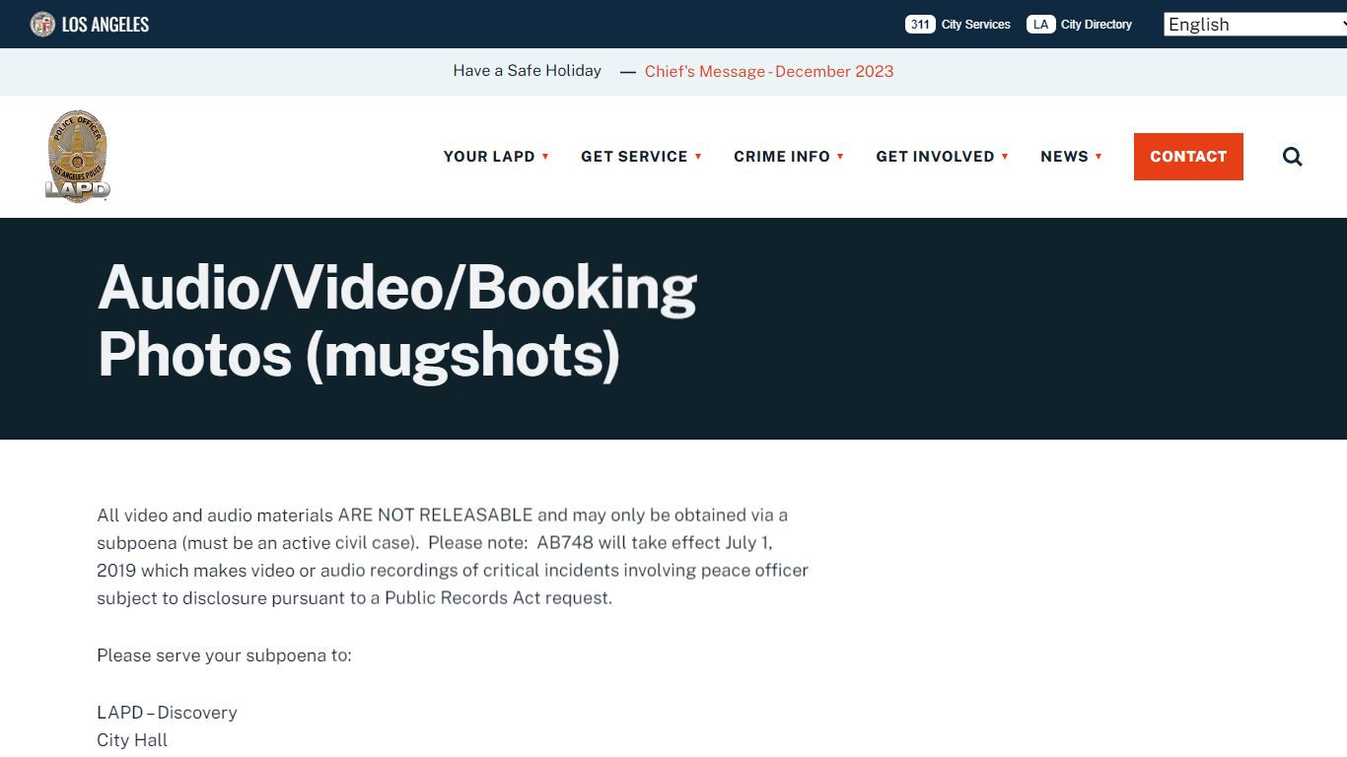Image resolution: width=1347 pixels, height=757 pixels.
Task: Expand the NEWS dropdown
Action: [1097, 156]
